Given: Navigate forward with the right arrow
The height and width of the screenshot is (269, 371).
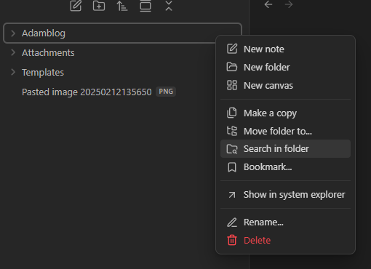Looking at the screenshot, I should tap(289, 4).
